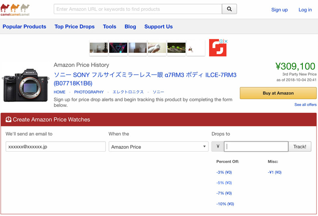The width and height of the screenshot is (318, 216).
Task: Focus the Amazon URL search field
Action: click(x=138, y=9)
